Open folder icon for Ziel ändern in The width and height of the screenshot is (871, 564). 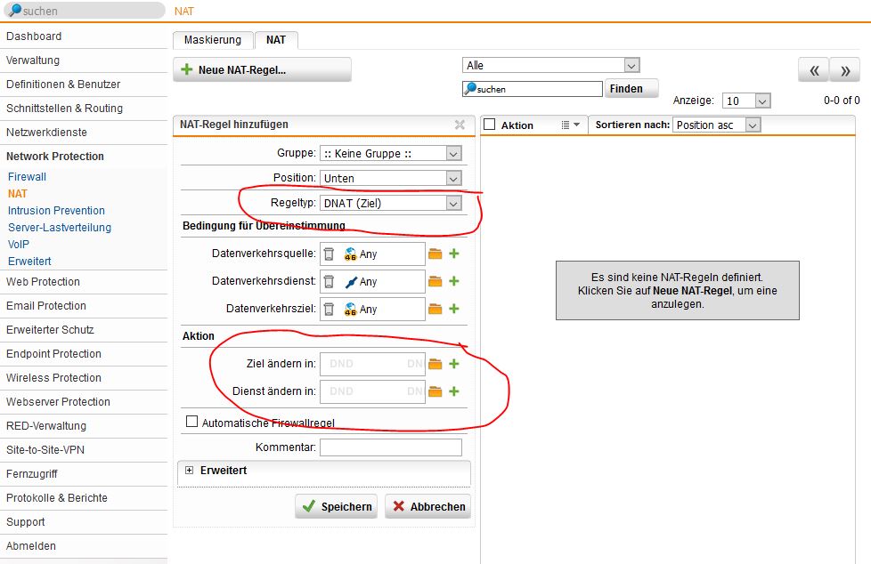[x=435, y=364]
